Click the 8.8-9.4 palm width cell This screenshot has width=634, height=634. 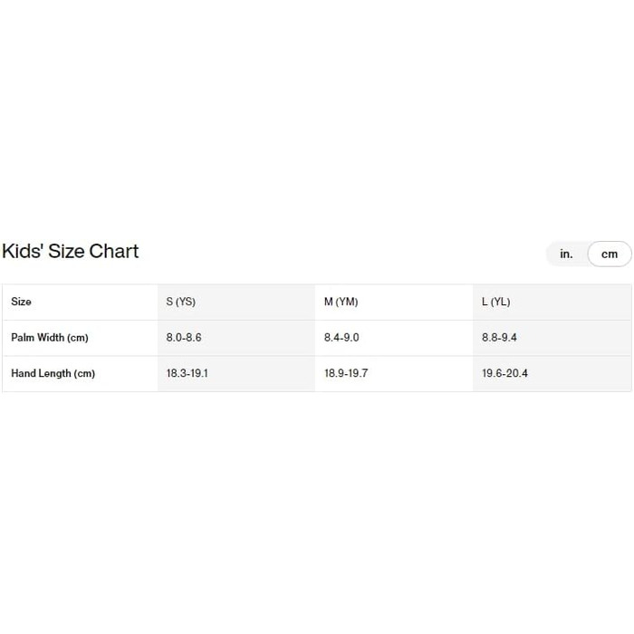point(499,337)
